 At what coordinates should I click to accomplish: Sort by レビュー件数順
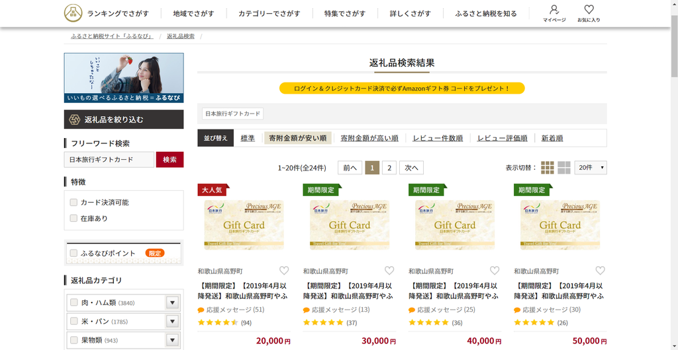pyautogui.click(x=438, y=138)
